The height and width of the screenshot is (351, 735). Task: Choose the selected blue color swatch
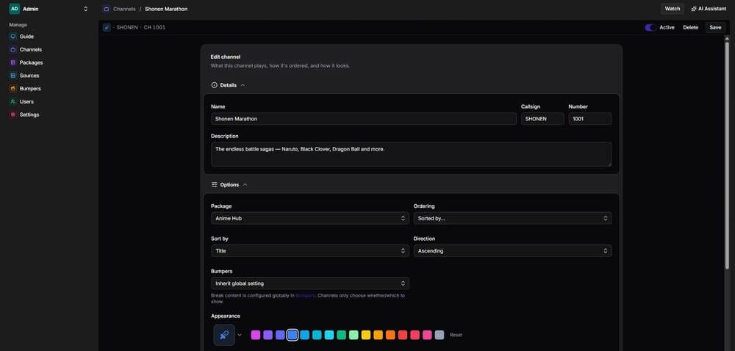coord(293,335)
